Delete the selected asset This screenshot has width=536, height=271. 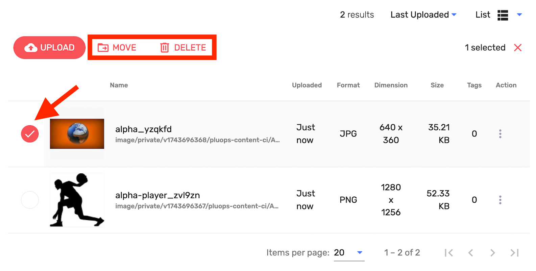pos(183,48)
